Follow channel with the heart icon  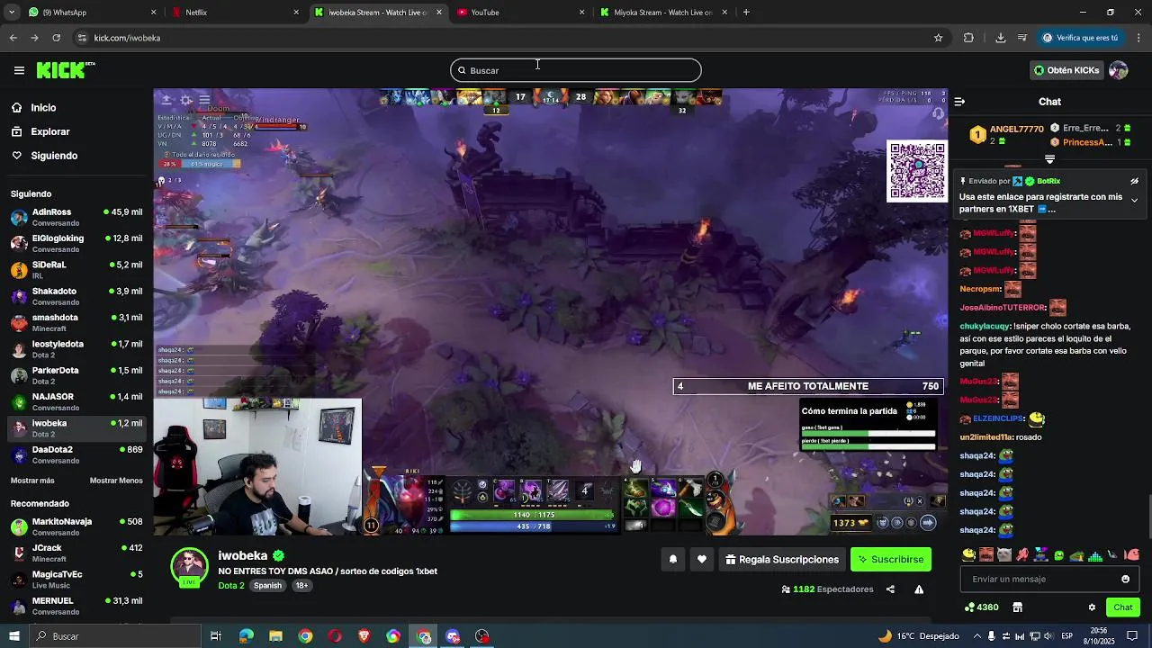(x=702, y=560)
